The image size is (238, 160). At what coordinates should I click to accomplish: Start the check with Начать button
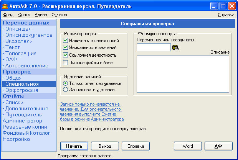74,146
